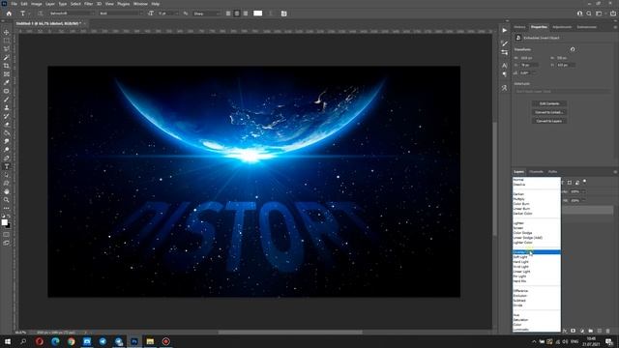Image resolution: width=619 pixels, height=348 pixels.
Task: Choose the Soft Light blend mode
Action: tap(536, 257)
